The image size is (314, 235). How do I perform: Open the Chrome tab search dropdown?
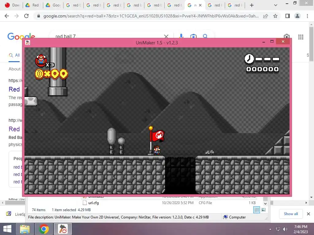coord(276,5)
